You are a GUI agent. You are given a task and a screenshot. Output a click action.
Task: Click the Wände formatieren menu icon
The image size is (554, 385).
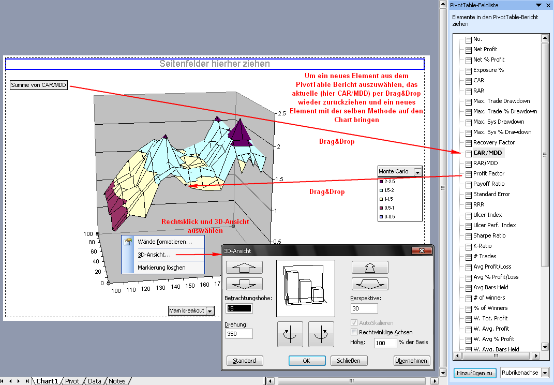click(x=128, y=242)
